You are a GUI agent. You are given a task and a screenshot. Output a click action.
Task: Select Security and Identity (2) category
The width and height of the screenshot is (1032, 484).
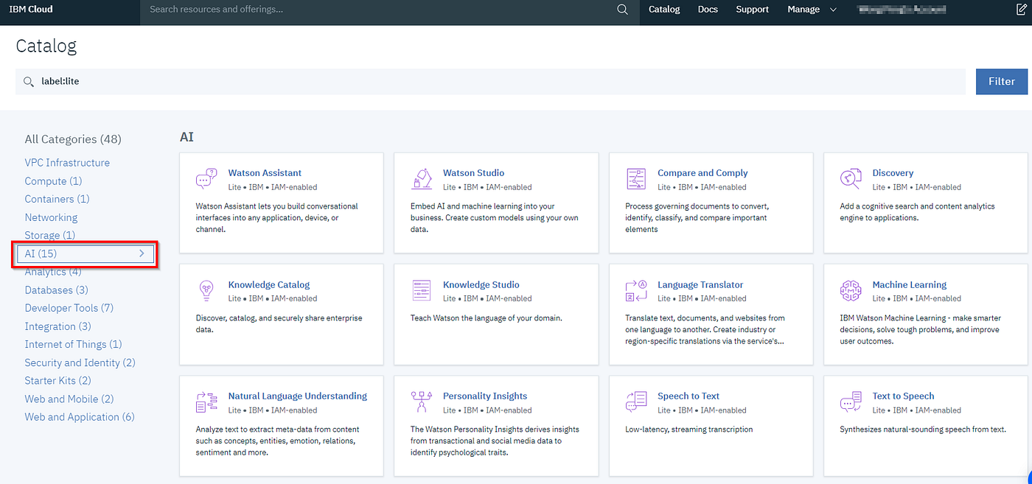80,362
